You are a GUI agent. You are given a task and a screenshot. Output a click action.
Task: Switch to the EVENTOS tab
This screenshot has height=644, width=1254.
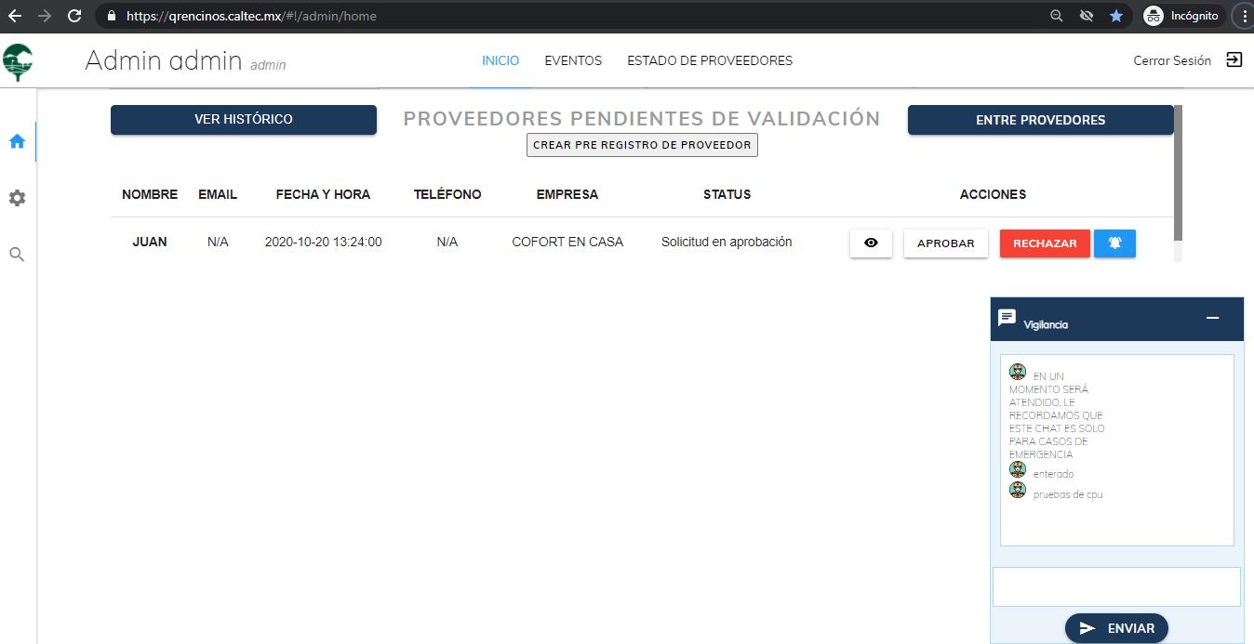click(573, 60)
